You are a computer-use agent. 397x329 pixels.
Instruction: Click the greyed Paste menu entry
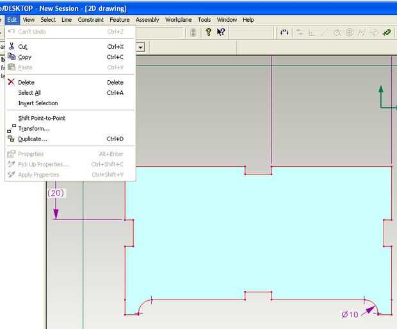tap(70, 67)
